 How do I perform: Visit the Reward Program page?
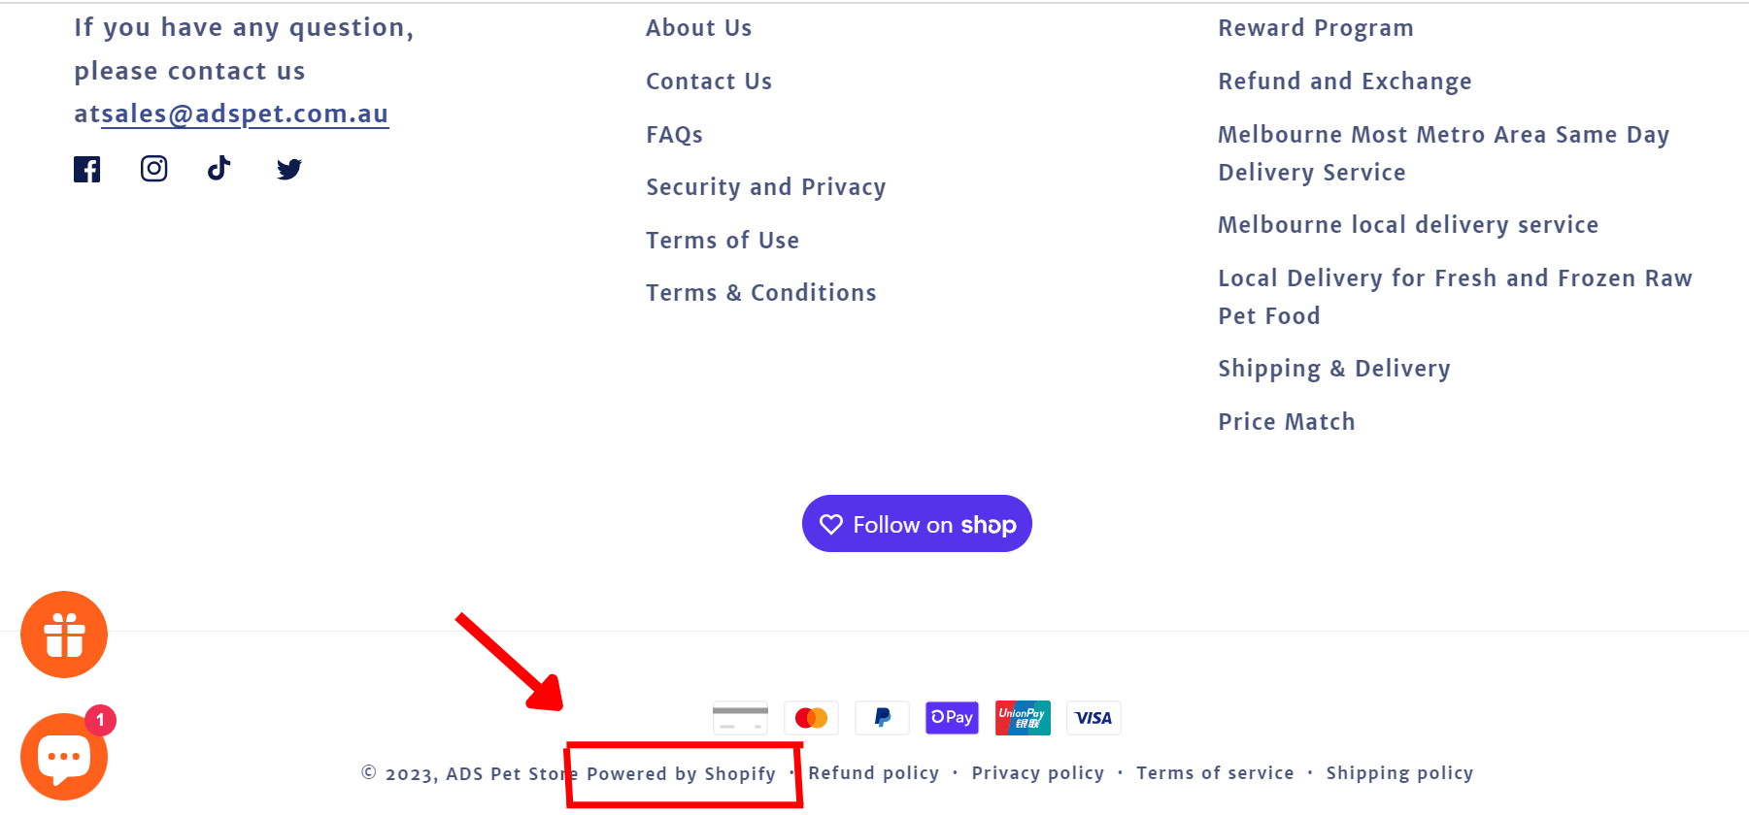(1315, 28)
